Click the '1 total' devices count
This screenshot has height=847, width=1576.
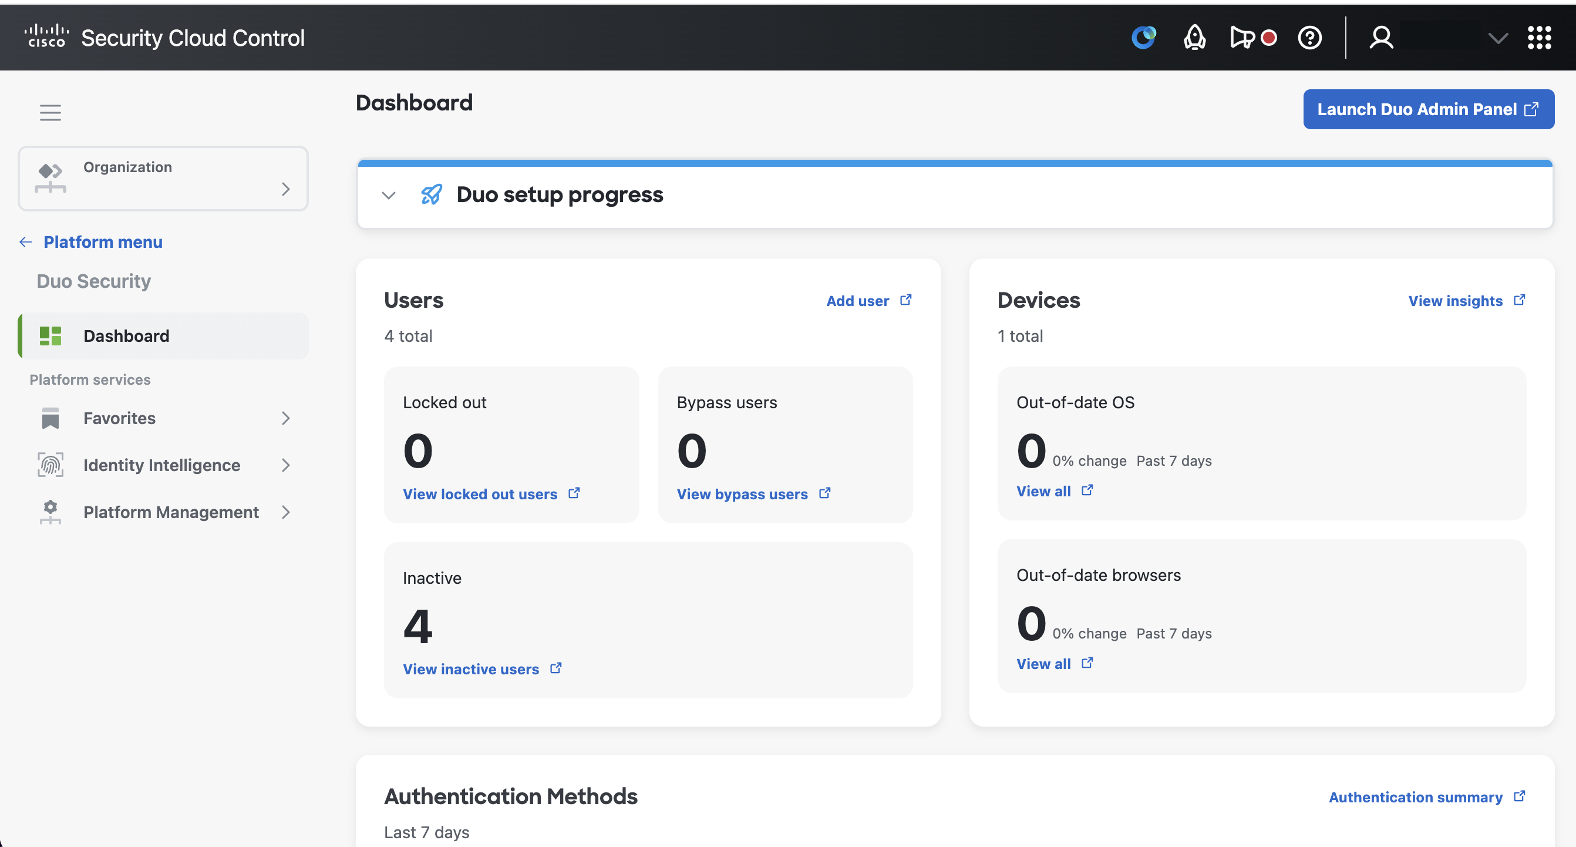1020,336
